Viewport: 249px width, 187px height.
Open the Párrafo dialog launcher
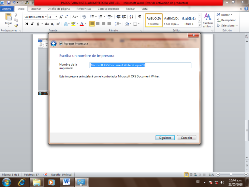tap(141, 31)
